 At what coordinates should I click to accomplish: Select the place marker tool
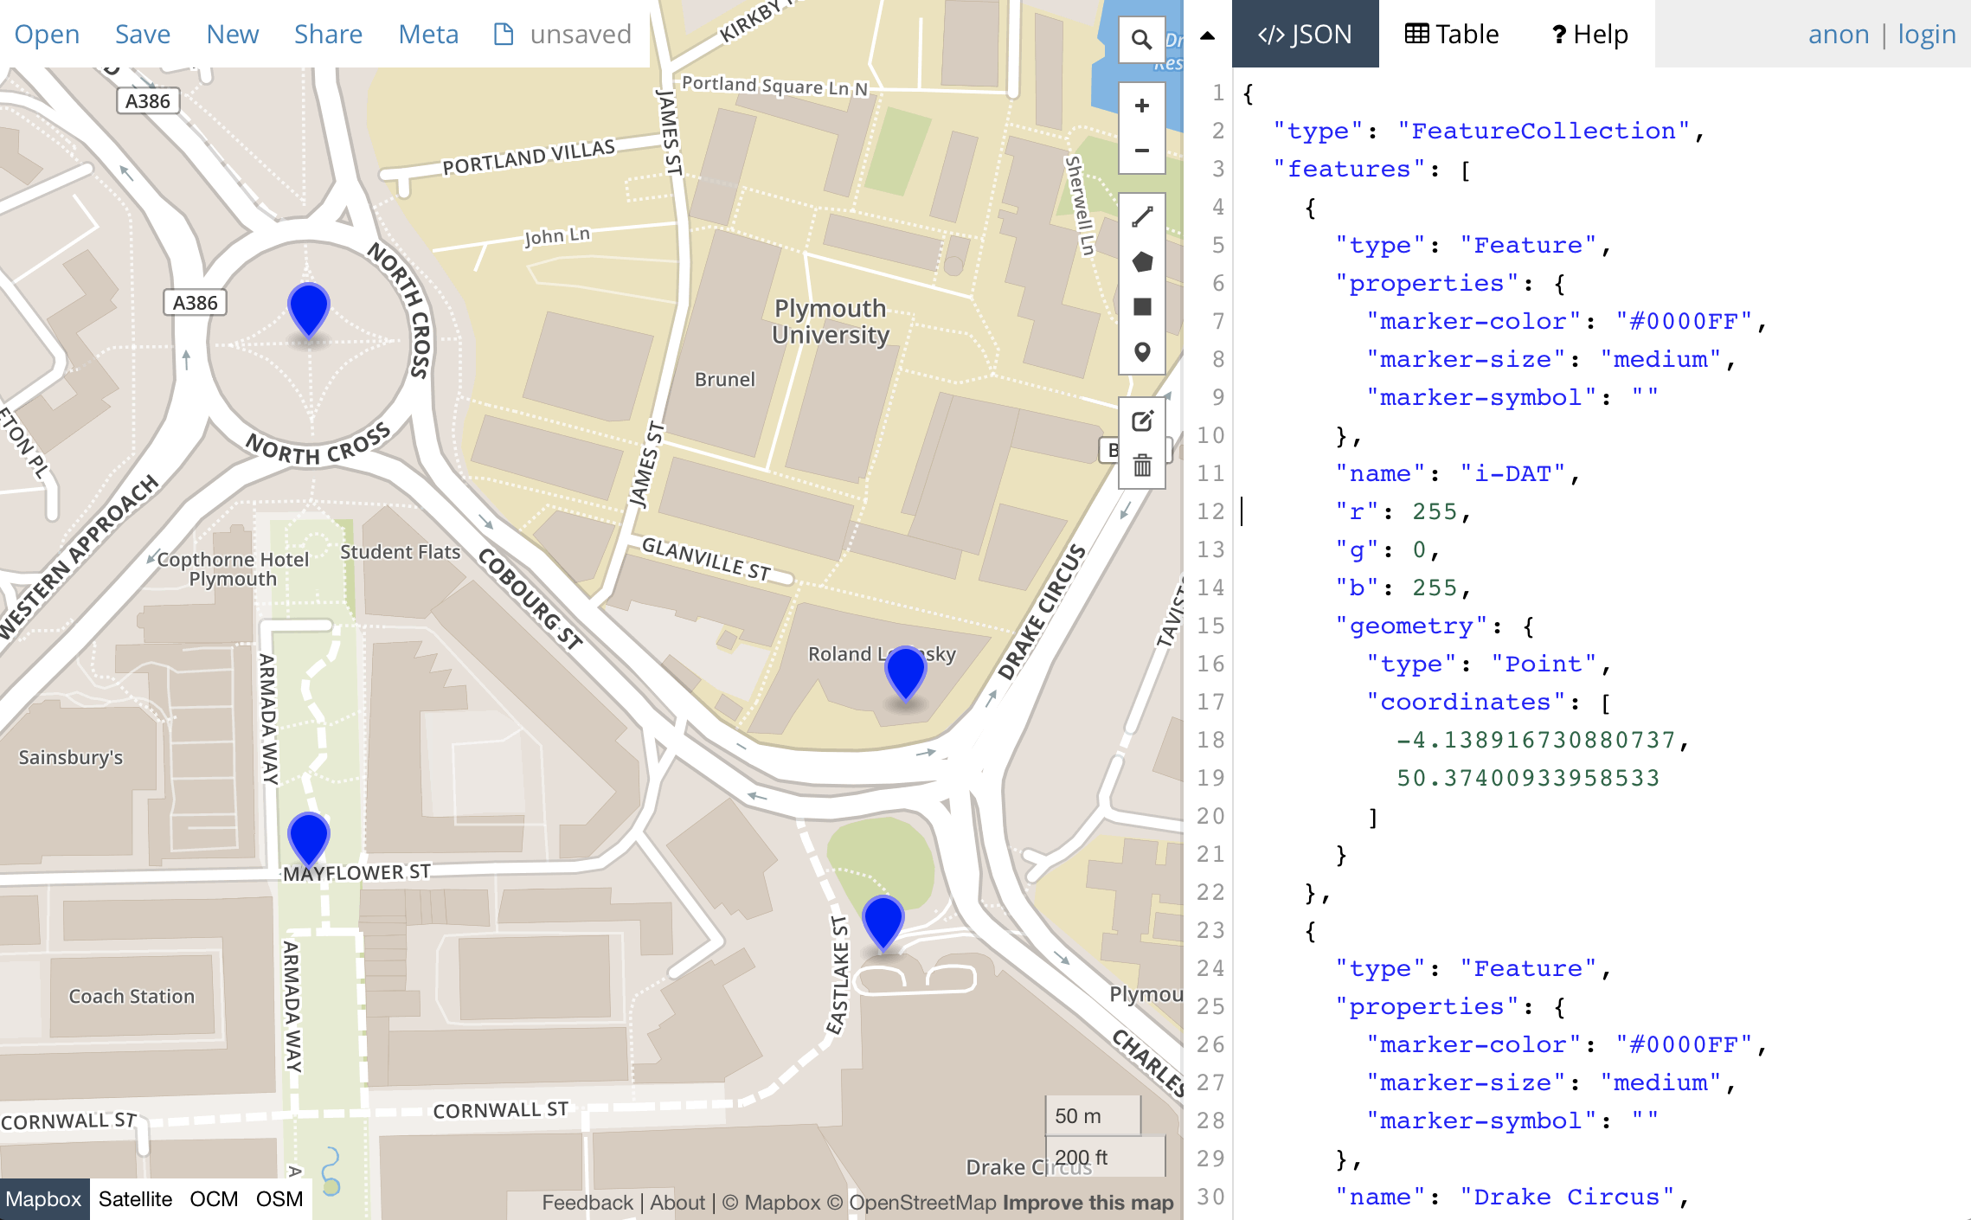(x=1141, y=352)
